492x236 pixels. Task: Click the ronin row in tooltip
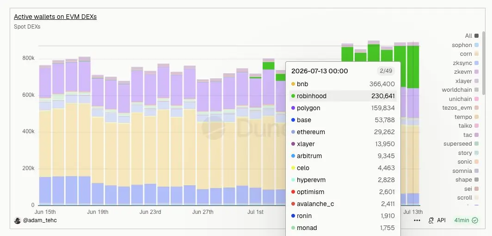pos(343,216)
